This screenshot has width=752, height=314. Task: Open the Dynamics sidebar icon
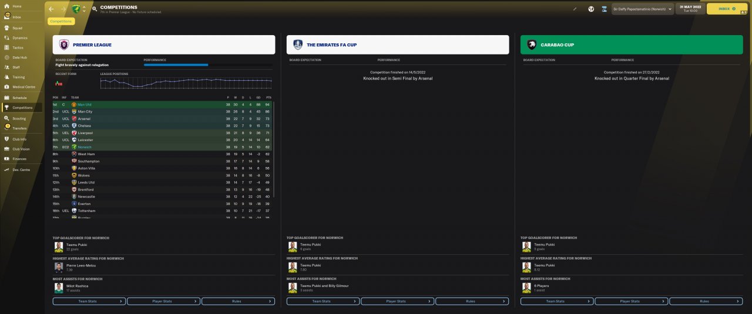click(x=6, y=37)
